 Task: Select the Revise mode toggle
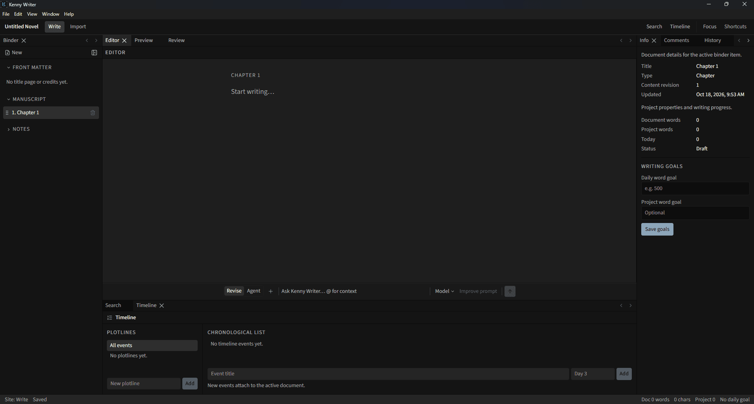coord(234,291)
